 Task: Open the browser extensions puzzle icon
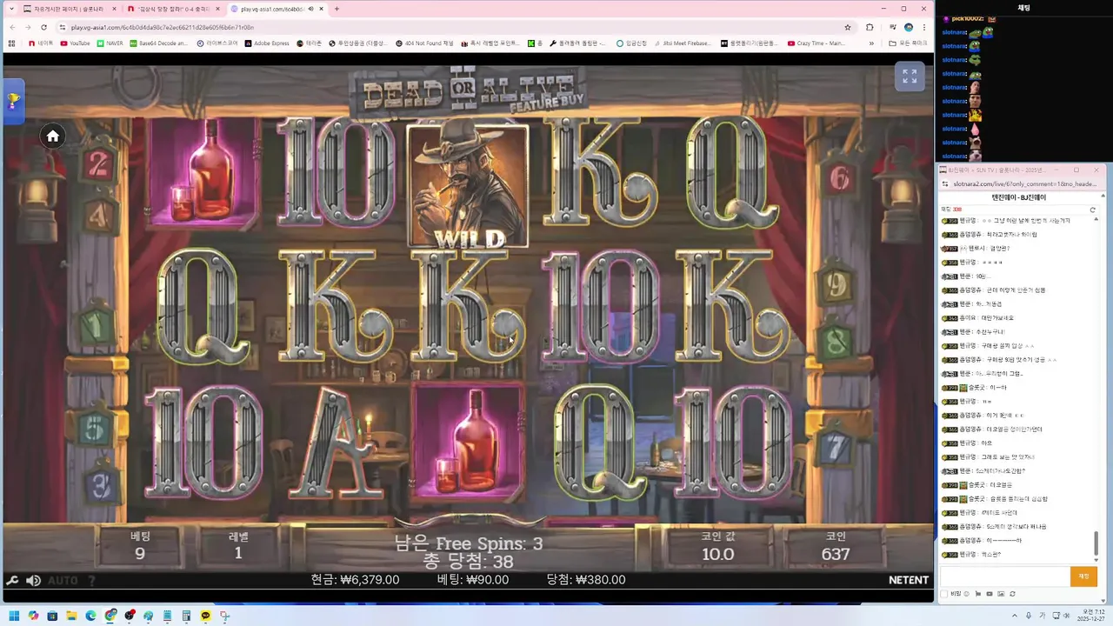click(x=870, y=27)
